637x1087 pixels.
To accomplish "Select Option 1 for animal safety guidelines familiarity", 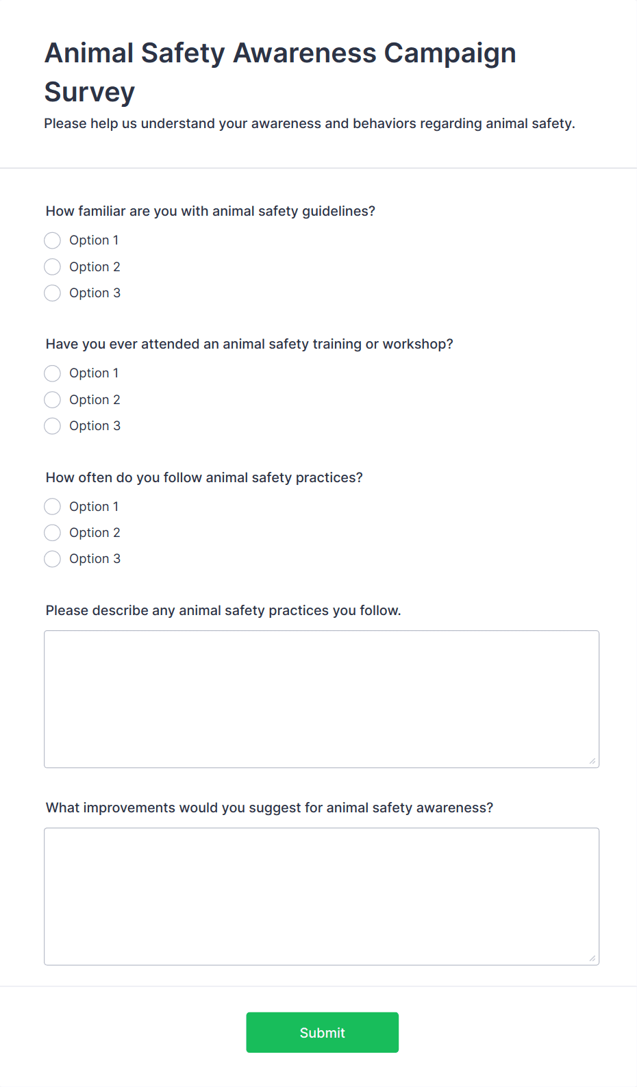I will coord(52,240).
